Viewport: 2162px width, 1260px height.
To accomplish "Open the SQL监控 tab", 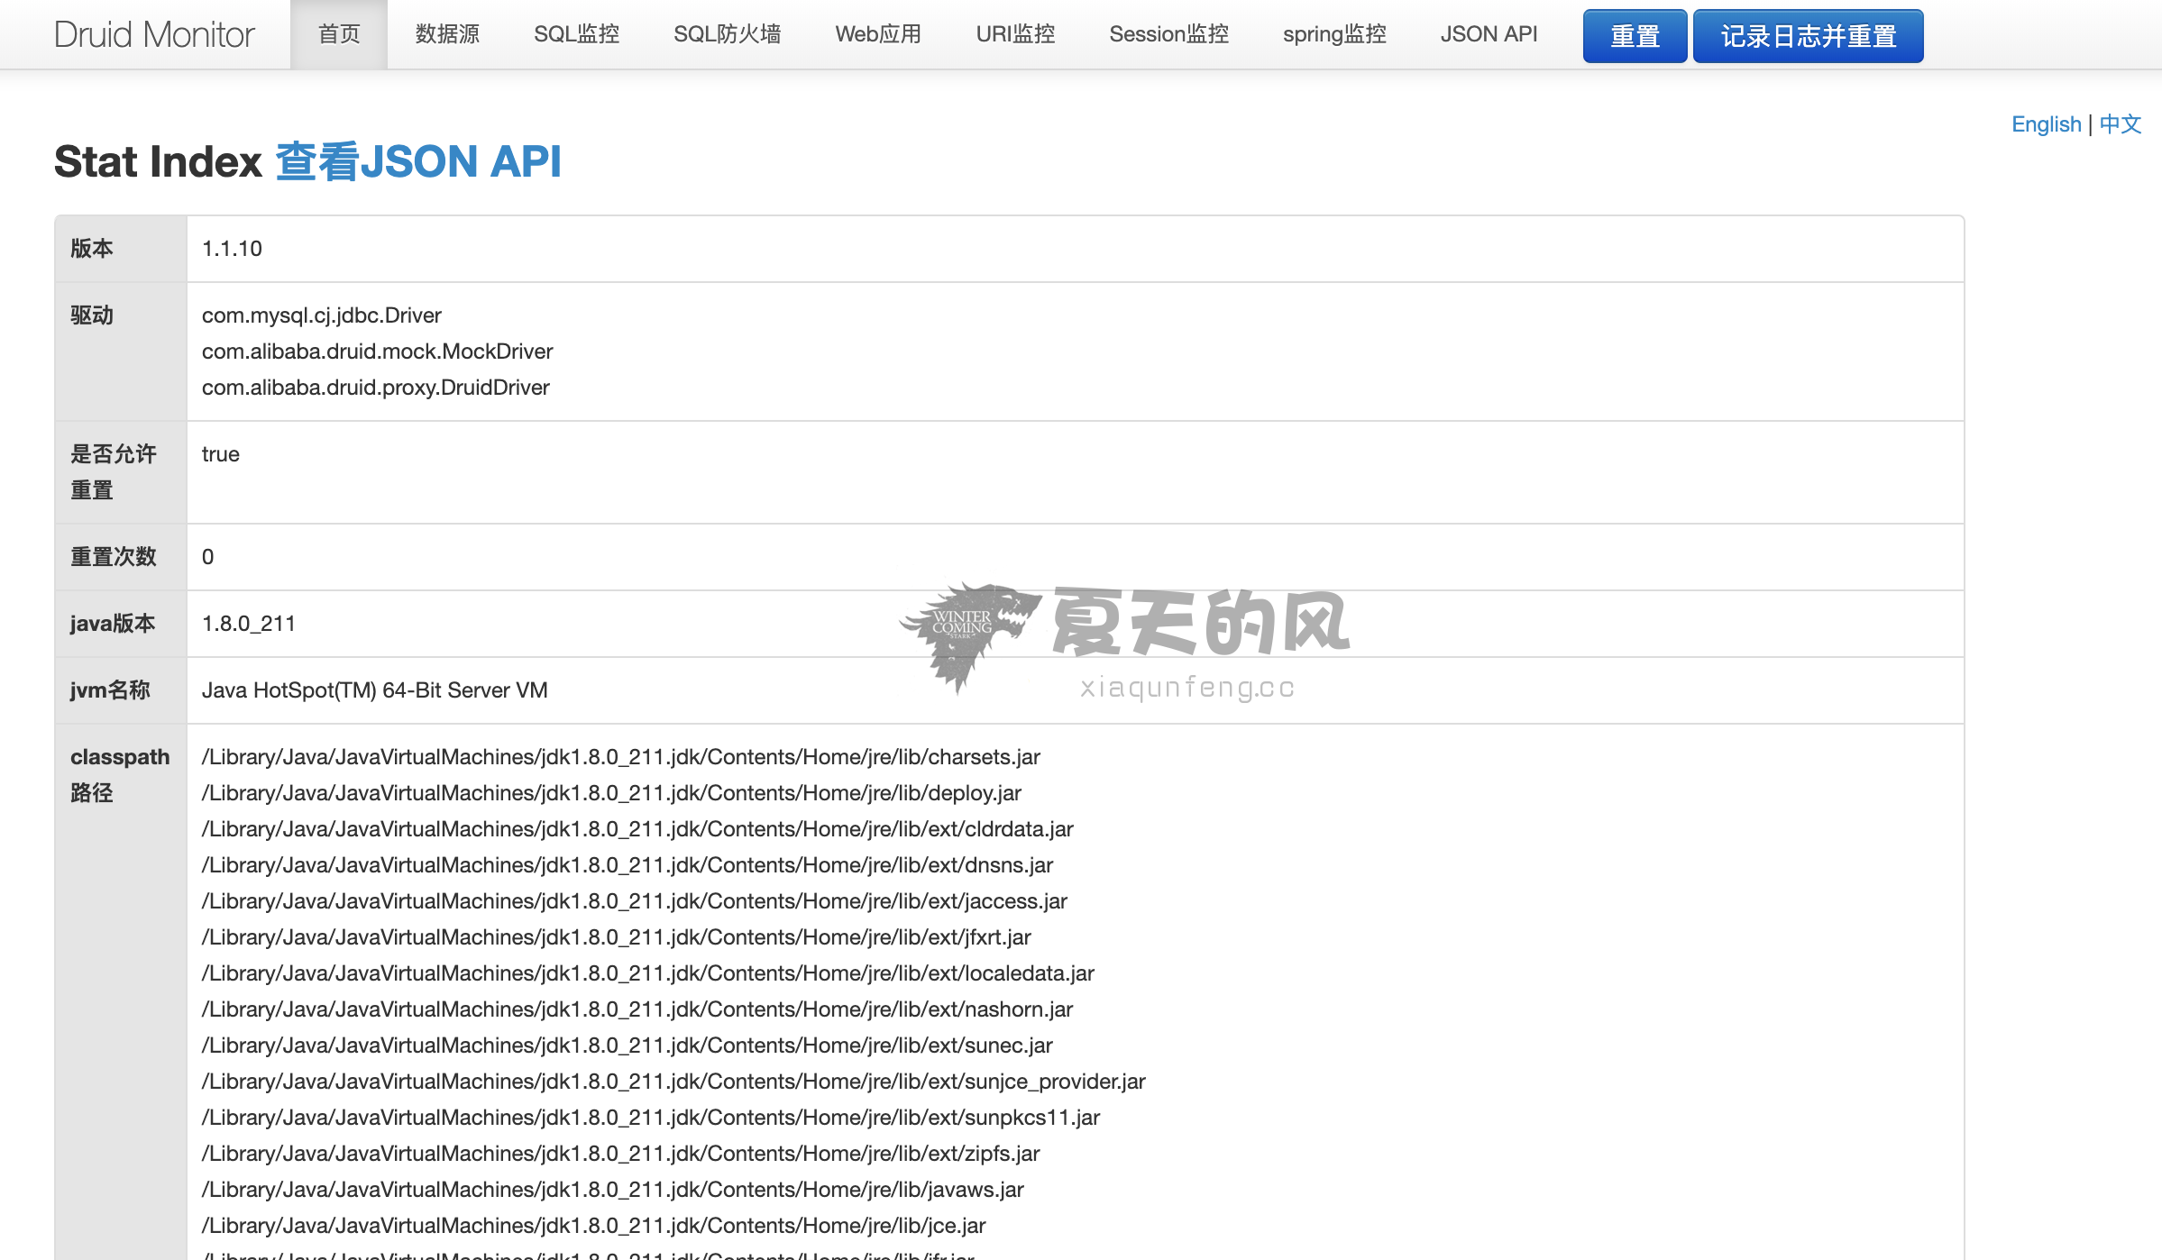I will click(x=577, y=34).
